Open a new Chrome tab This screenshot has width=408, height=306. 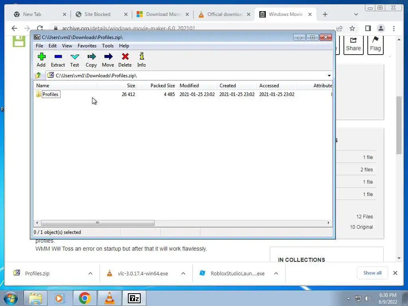(x=325, y=14)
